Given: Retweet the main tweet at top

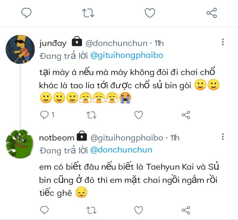Looking at the screenshot, I should point(88,13).
